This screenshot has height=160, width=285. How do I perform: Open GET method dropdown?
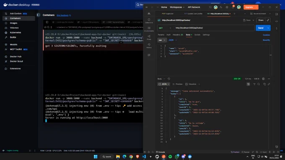[x=165, y=28]
